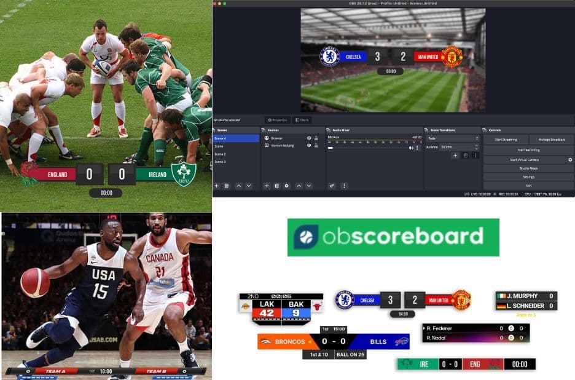Open Mic/Aux three-dot options menu
Screen dimensions: 575x380
click(417, 148)
